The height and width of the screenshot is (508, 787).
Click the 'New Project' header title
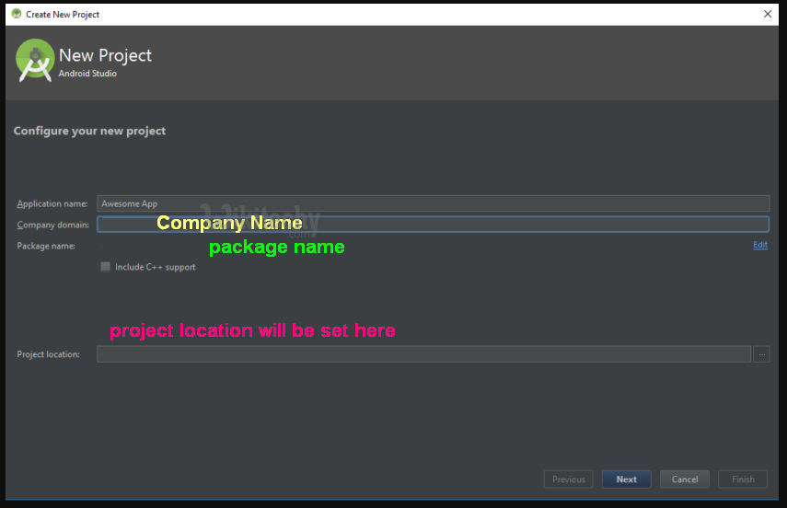[x=105, y=55]
